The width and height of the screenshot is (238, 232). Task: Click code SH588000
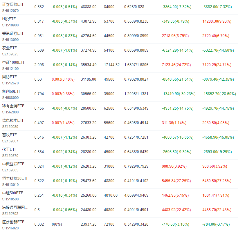coord(10,98)
